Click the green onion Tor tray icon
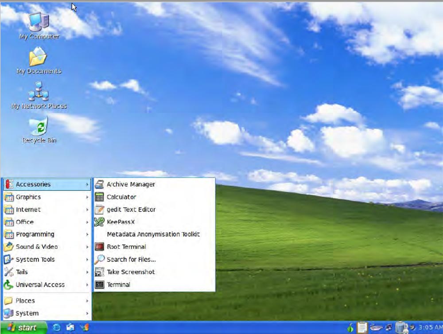Screen dimensions: 443x334 tap(350, 328)
